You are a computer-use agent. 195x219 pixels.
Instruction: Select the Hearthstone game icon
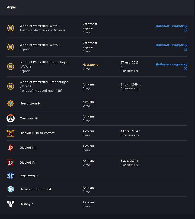pos(11,103)
